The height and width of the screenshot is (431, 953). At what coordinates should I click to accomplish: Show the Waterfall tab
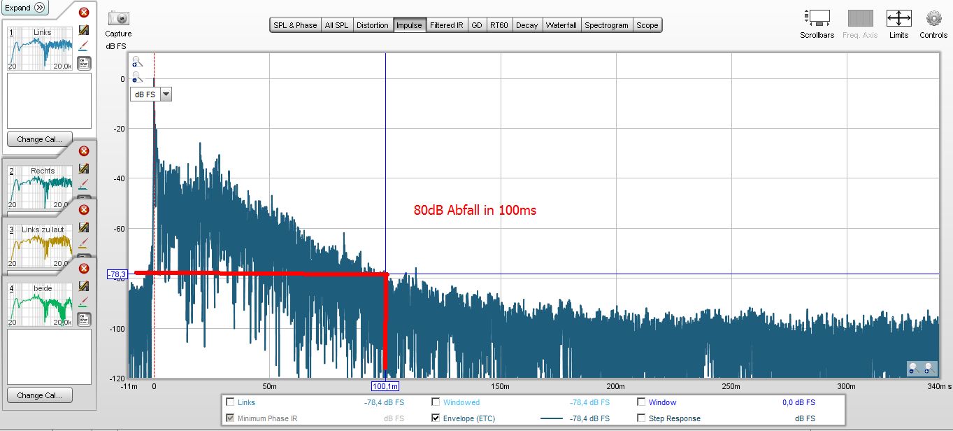click(x=561, y=25)
